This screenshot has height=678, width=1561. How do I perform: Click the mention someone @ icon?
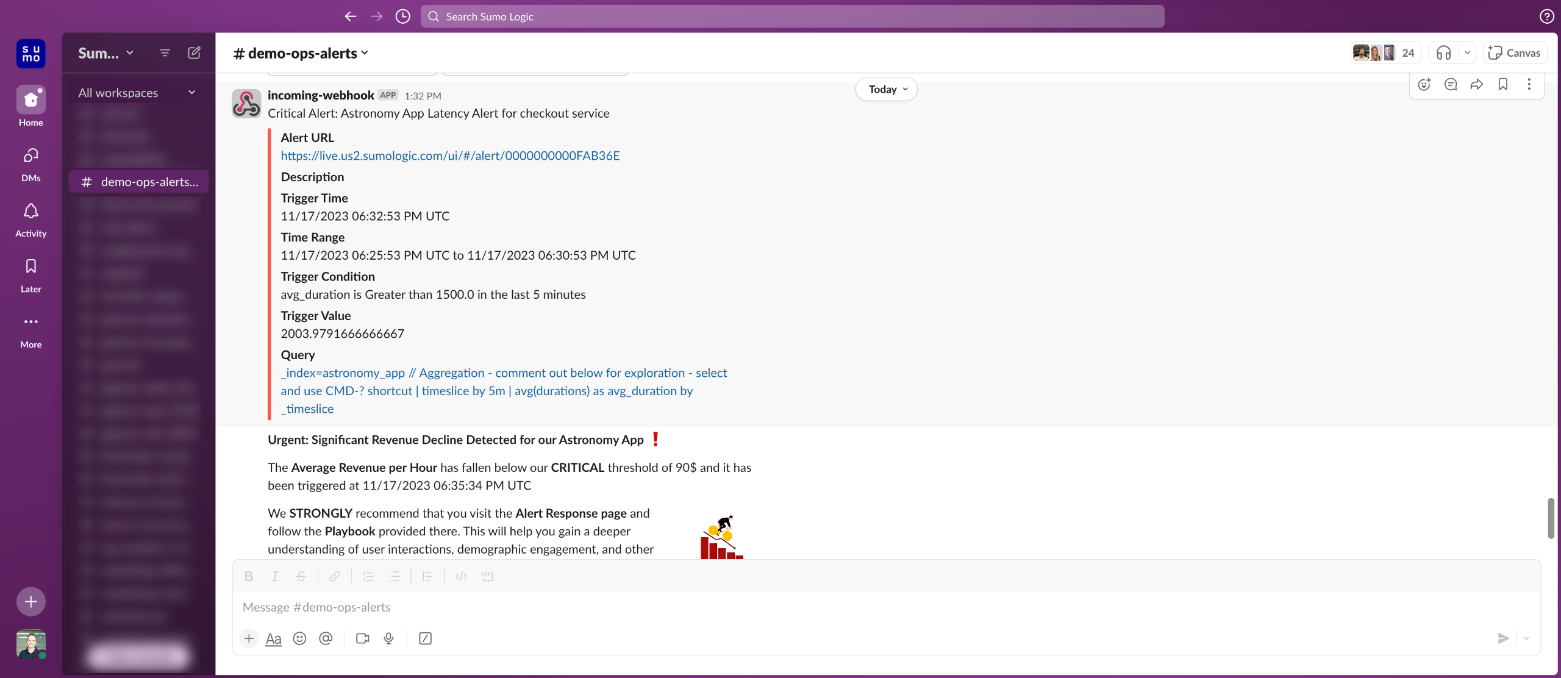click(326, 638)
